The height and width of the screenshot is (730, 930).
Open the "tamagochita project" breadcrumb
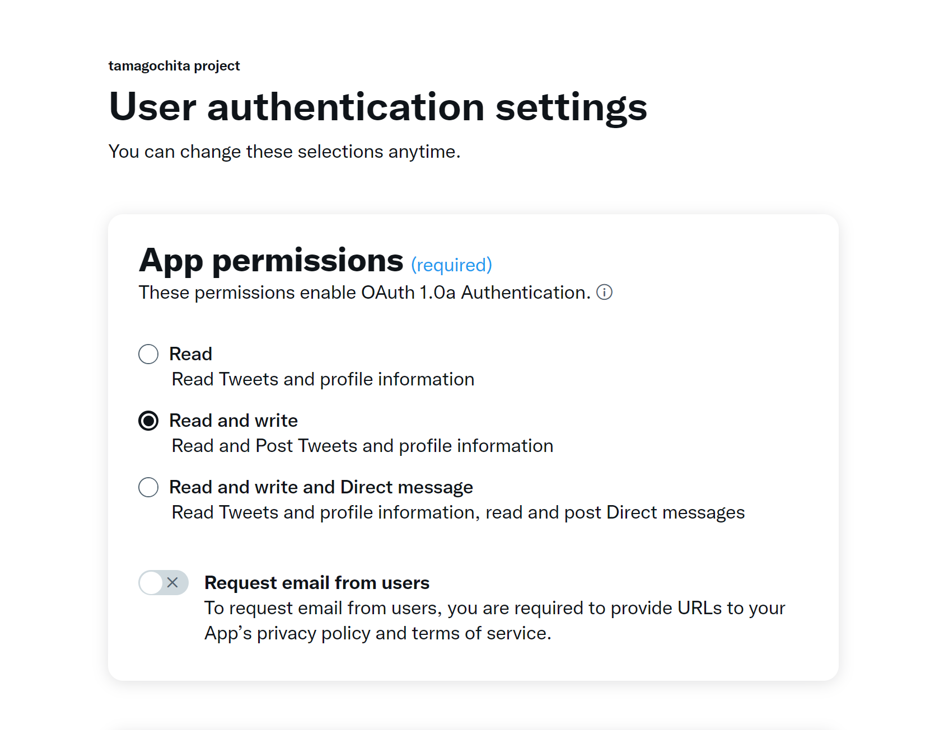coord(174,65)
